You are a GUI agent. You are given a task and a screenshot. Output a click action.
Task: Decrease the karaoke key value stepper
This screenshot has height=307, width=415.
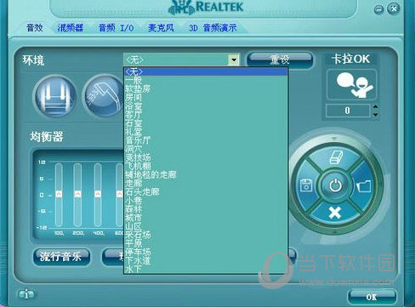click(x=376, y=114)
